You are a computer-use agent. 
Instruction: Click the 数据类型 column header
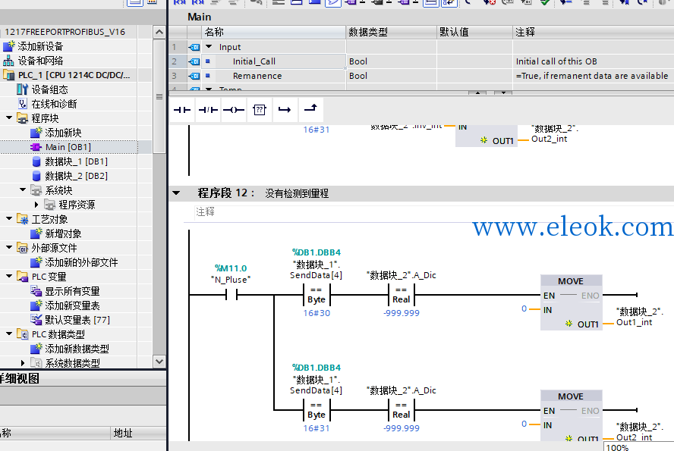point(391,32)
